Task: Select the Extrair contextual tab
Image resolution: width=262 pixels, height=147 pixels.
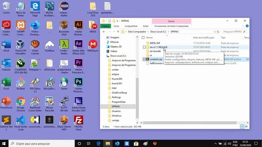Action: pyautogui.click(x=172, y=21)
